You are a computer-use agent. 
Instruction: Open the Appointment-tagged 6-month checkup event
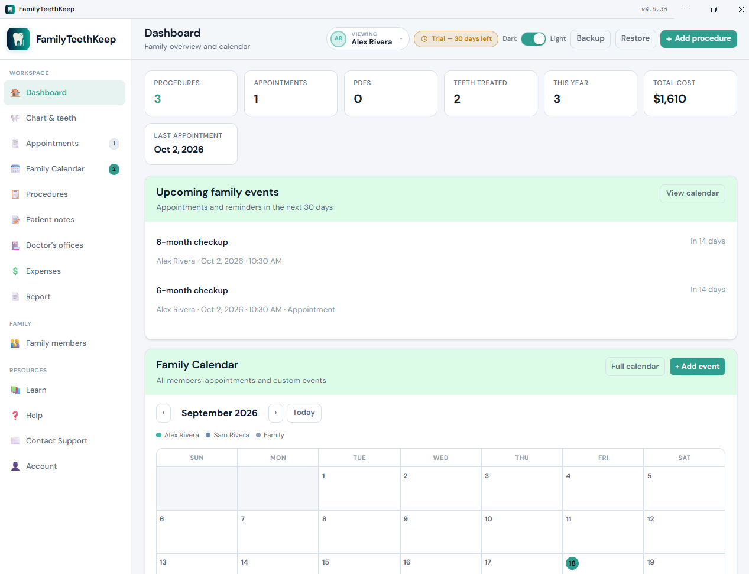coord(441,300)
